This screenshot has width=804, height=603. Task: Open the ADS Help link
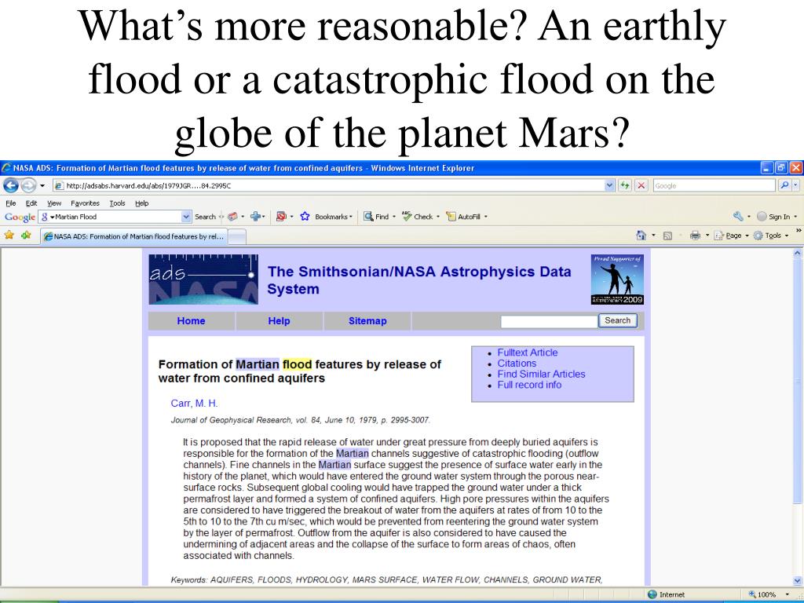pyautogui.click(x=279, y=321)
